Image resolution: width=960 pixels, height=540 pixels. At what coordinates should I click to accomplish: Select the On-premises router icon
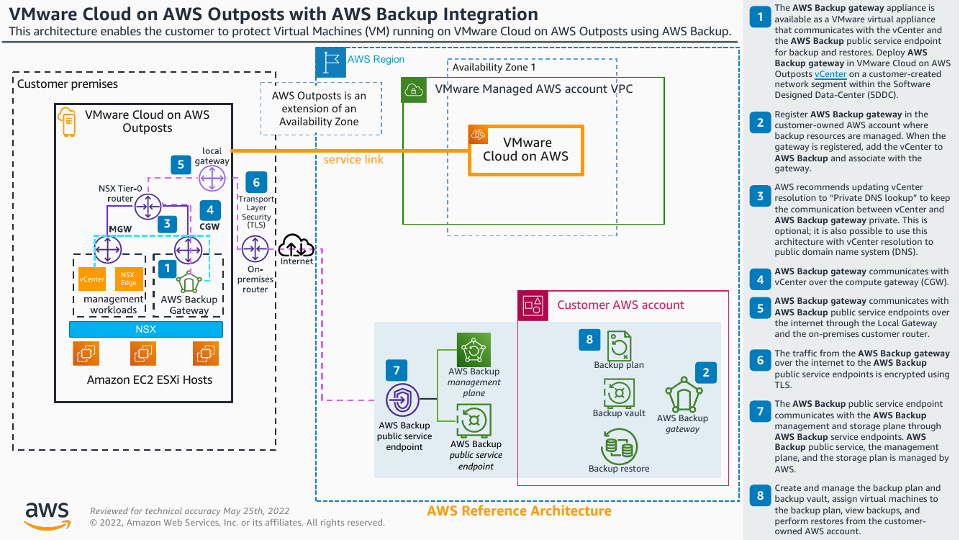255,249
